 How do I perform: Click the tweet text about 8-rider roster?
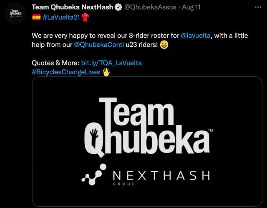point(140,40)
